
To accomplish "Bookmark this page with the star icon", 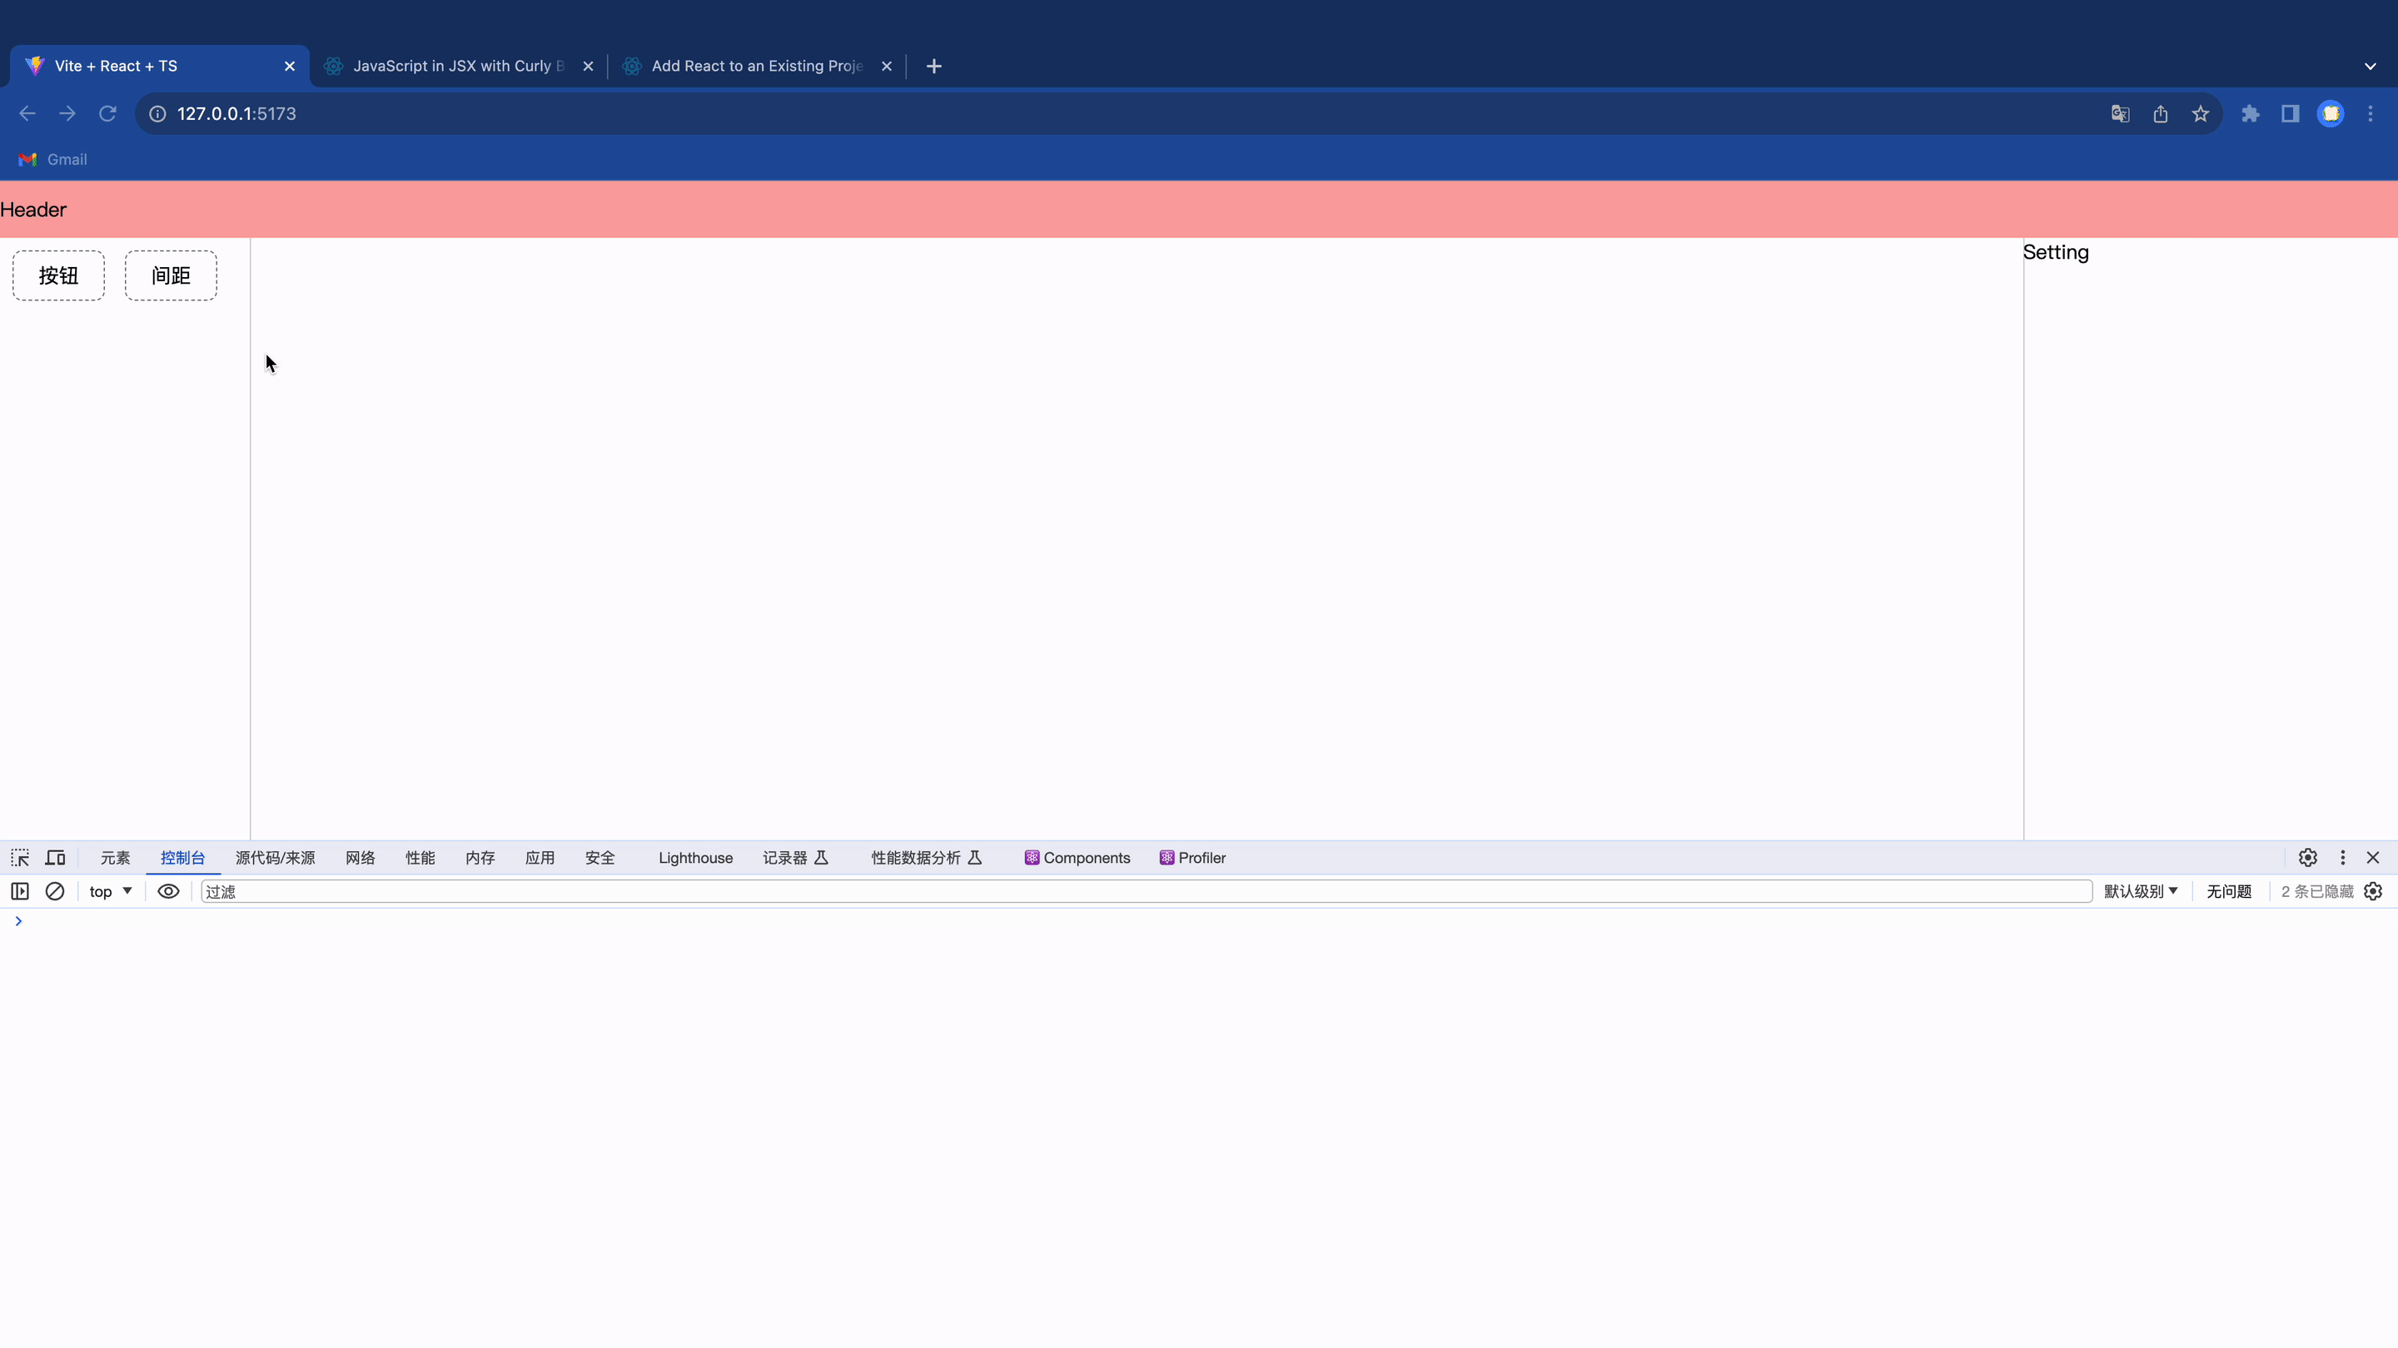I will pos(2201,113).
